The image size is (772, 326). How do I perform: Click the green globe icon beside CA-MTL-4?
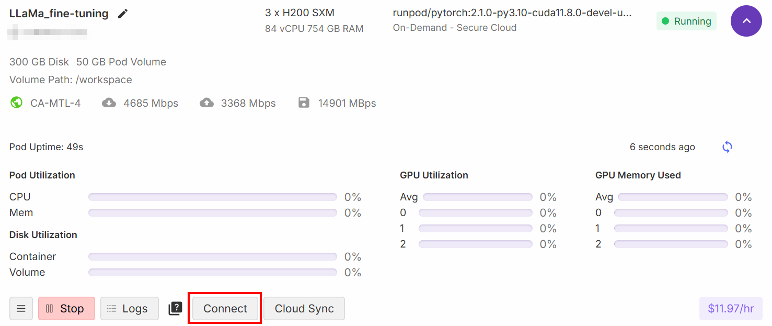pyautogui.click(x=16, y=103)
